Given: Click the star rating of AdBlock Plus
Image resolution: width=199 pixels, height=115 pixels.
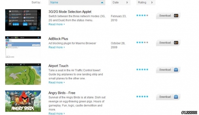Looking at the screenshot, I should tap(142, 42).
